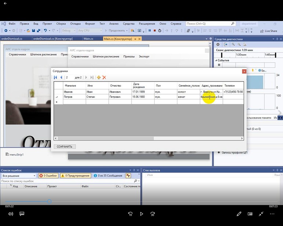Undo the last action via toolbar
The height and width of the screenshot is (226, 283).
click(45, 31)
